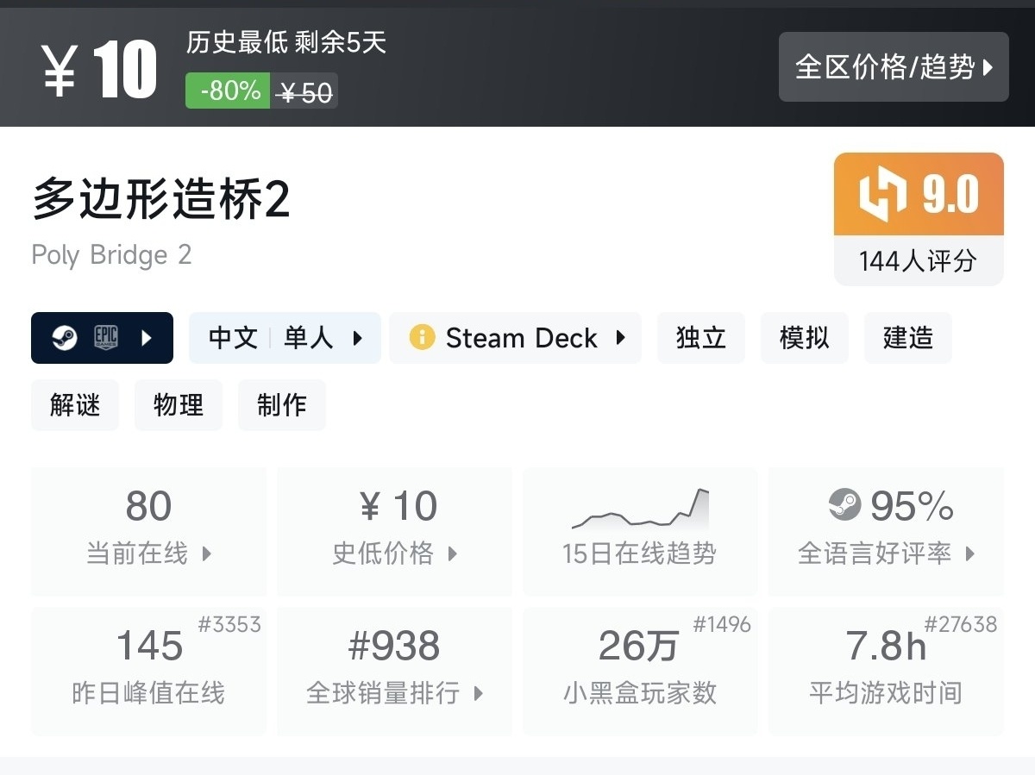Click the Steam platform icon

65,338
